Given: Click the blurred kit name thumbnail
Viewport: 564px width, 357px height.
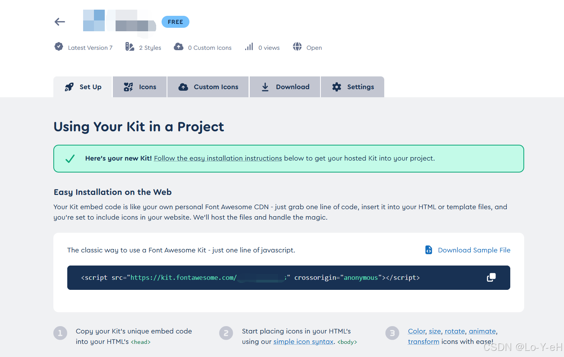Looking at the screenshot, I should pyautogui.click(x=119, y=22).
